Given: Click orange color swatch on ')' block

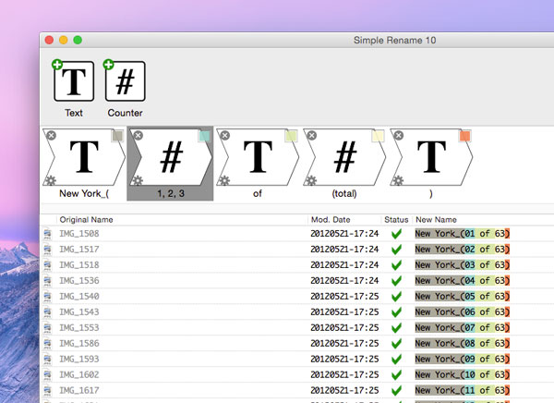Looking at the screenshot, I should coord(464,136).
